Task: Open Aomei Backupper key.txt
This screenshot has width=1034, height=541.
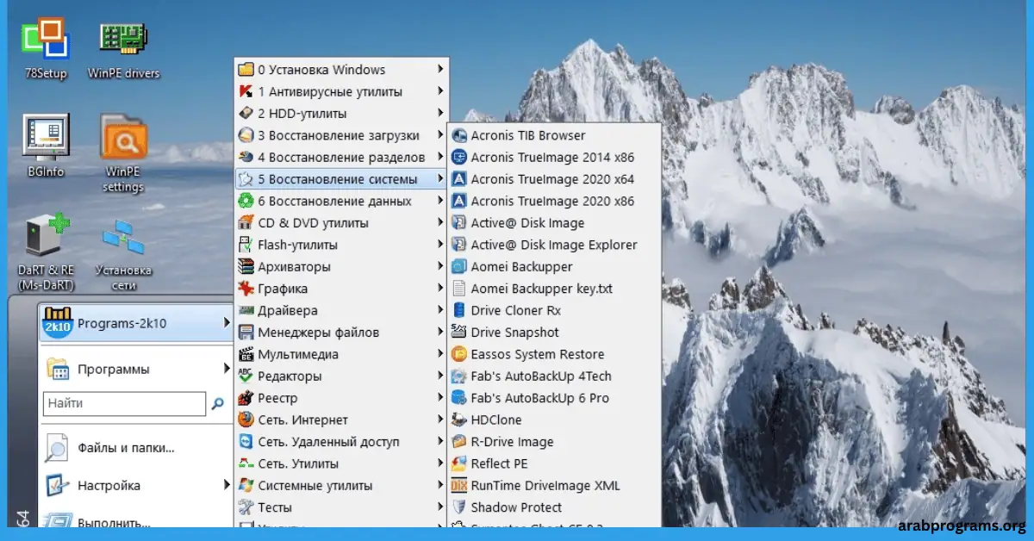Action: (x=554, y=289)
